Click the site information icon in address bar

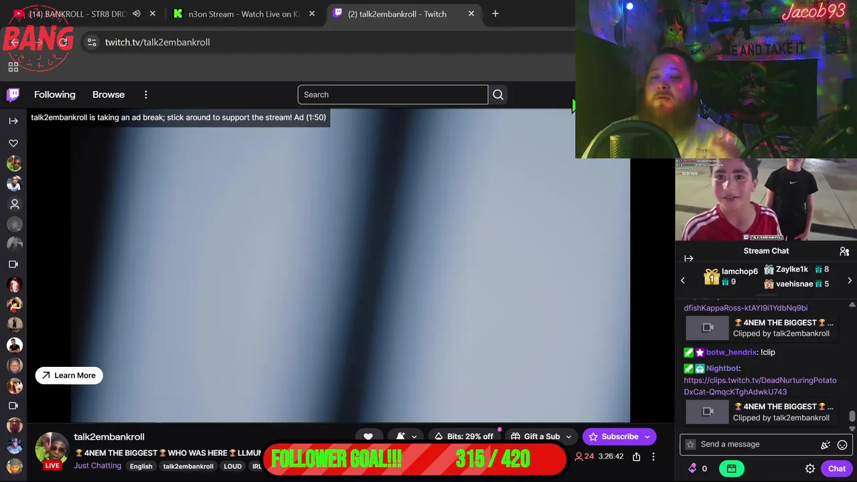tap(92, 42)
